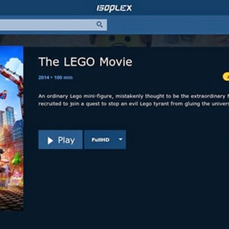229x229 pixels.
Task: Open the FullHD quality selector
Action: pos(105,140)
